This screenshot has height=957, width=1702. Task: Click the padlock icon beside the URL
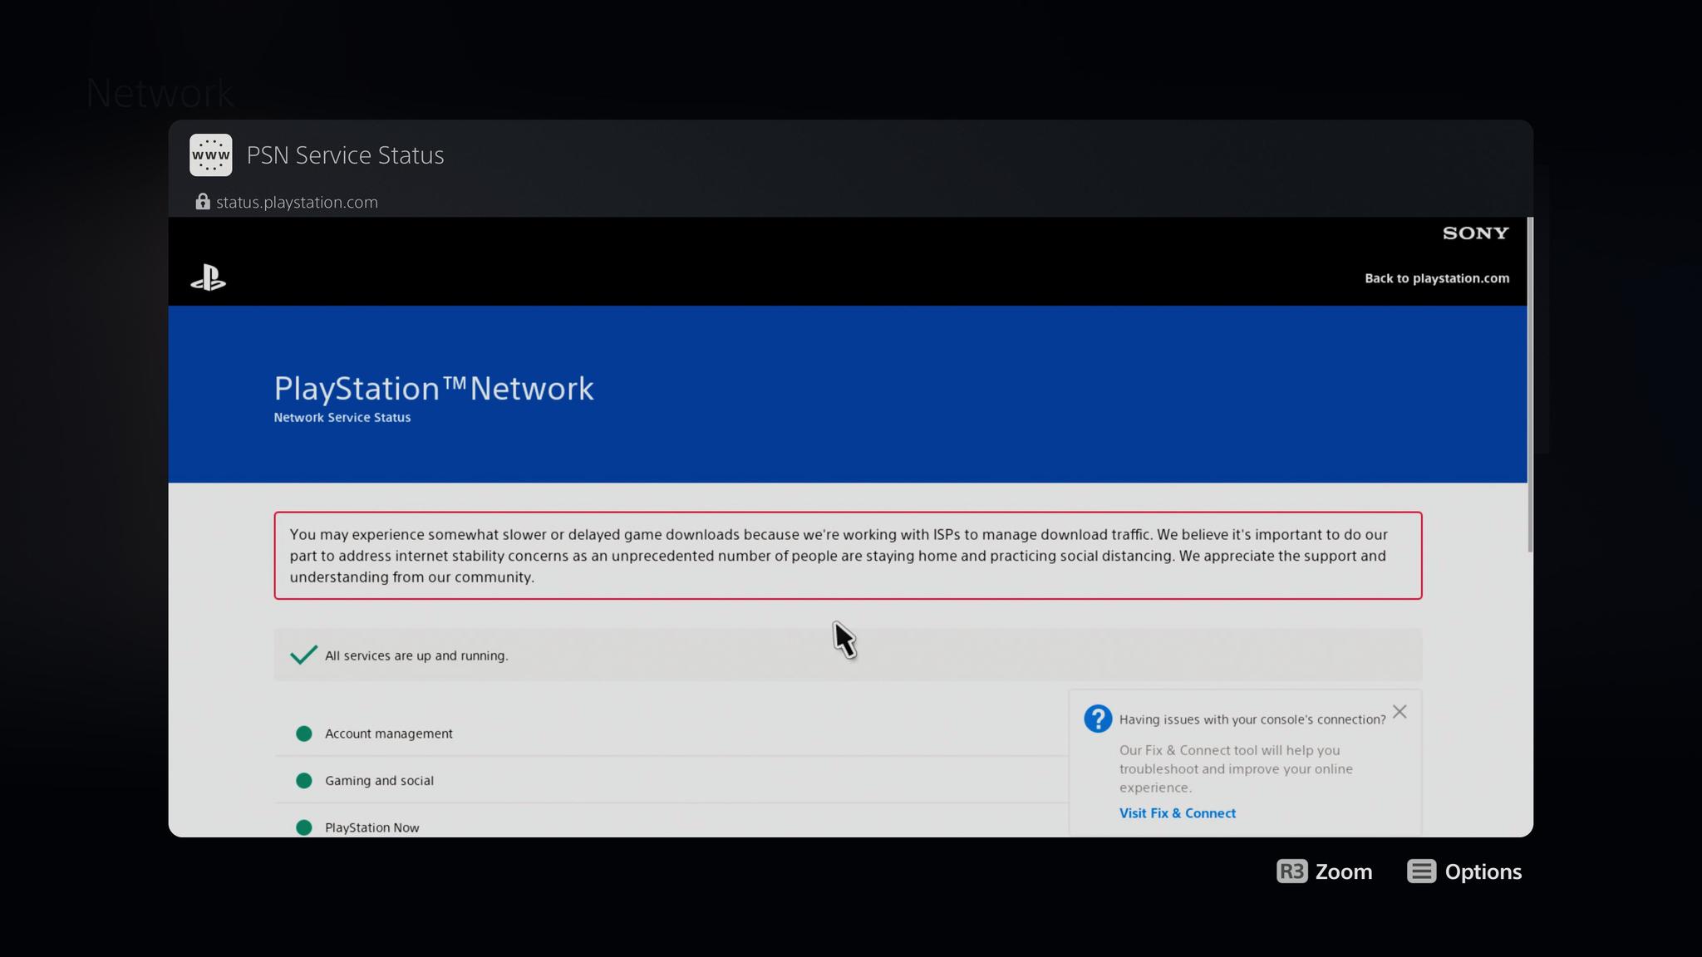[202, 202]
